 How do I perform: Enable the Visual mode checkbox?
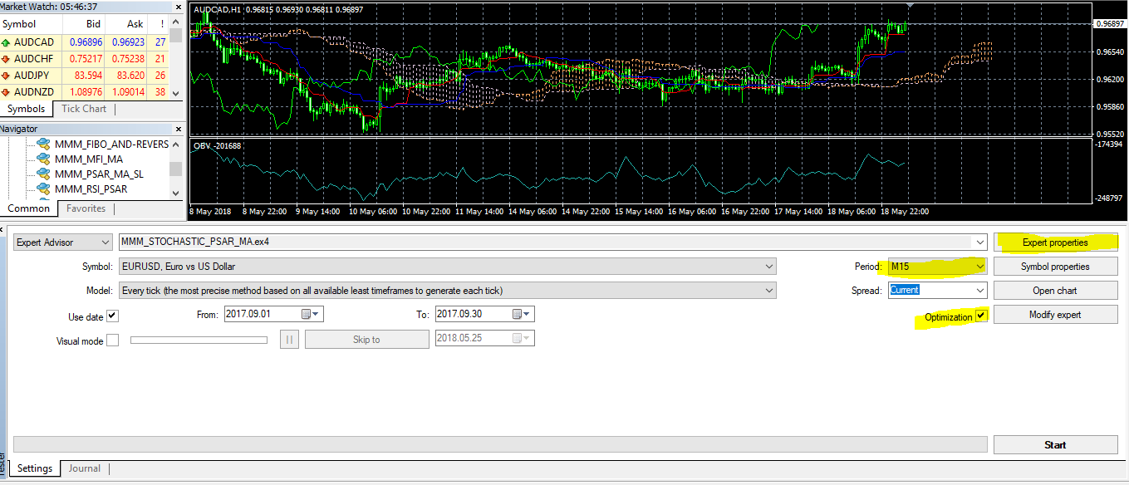coord(113,340)
